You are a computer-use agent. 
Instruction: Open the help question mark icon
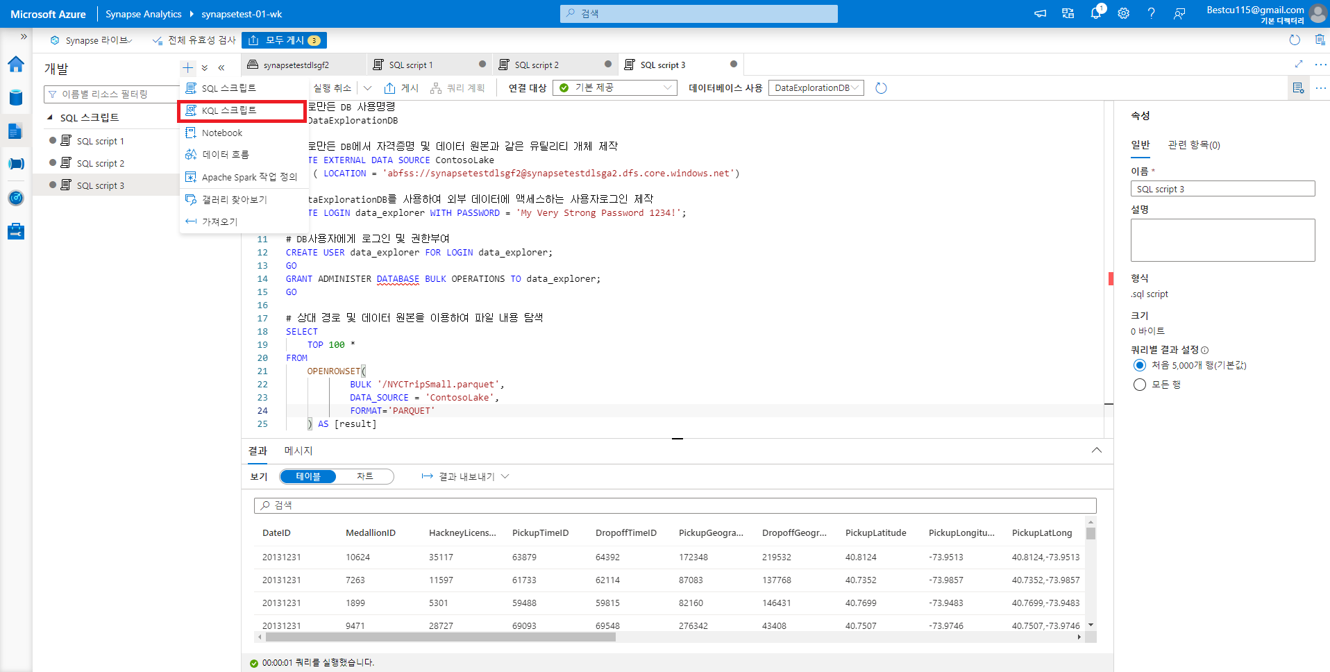tap(1151, 13)
